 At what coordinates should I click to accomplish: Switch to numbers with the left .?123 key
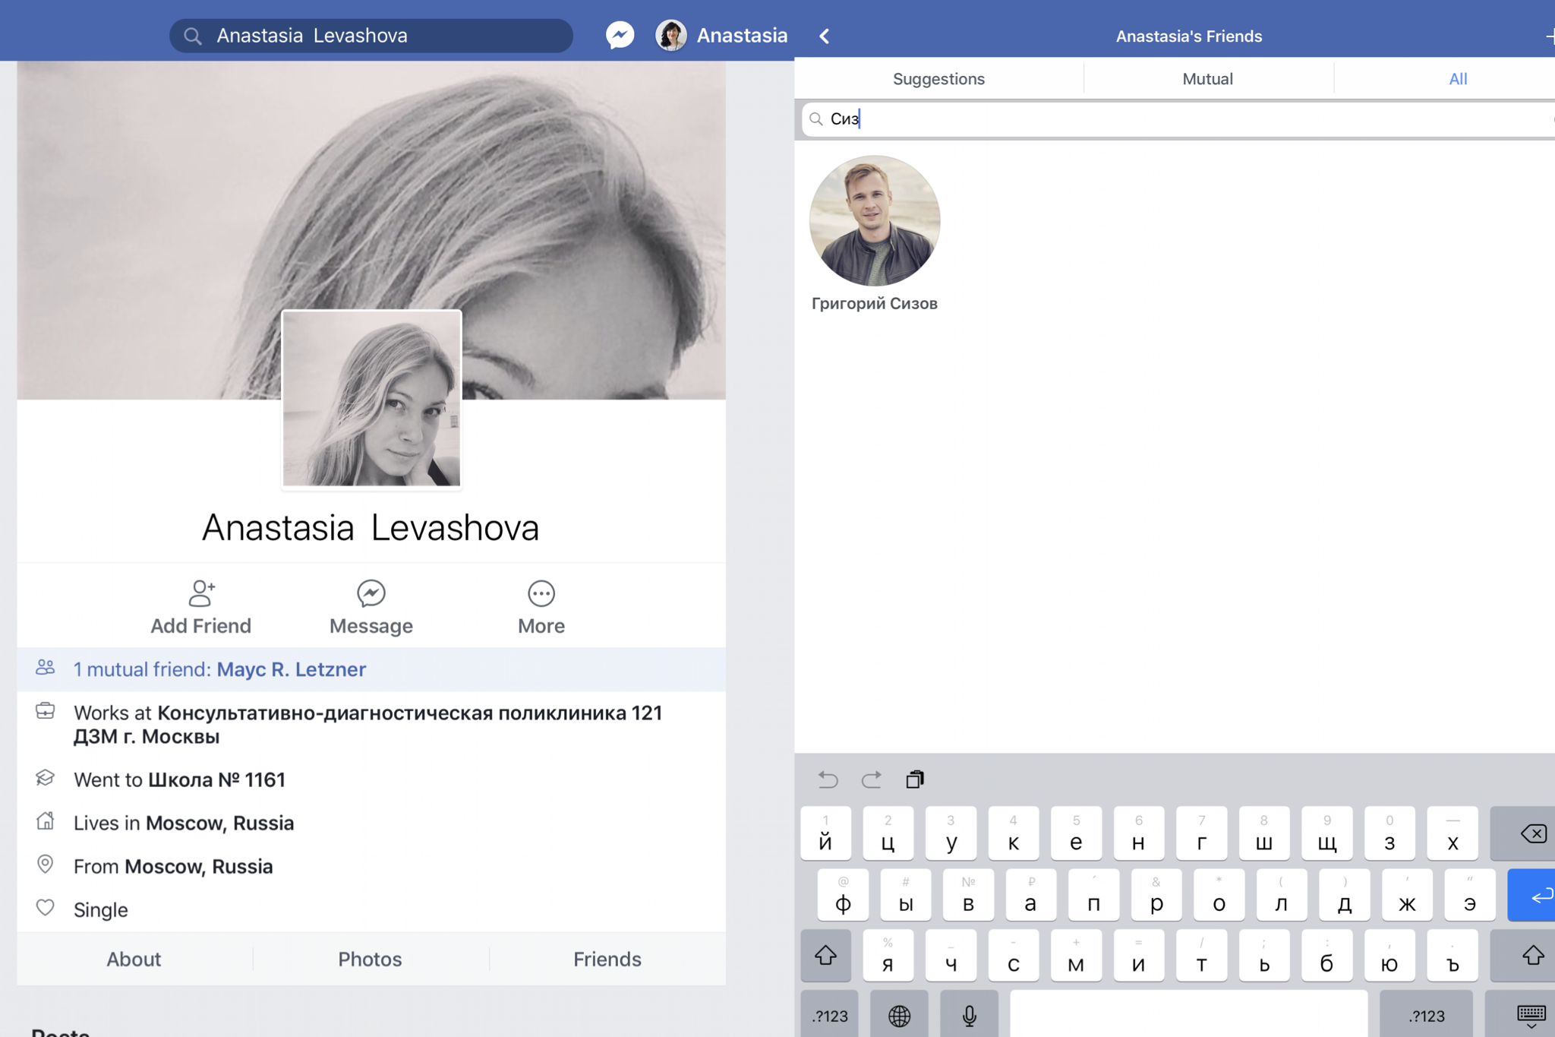pyautogui.click(x=829, y=1015)
